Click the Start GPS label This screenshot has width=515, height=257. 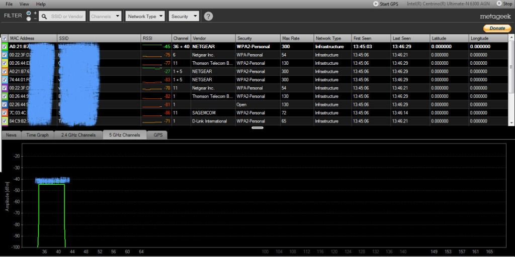coord(389,4)
